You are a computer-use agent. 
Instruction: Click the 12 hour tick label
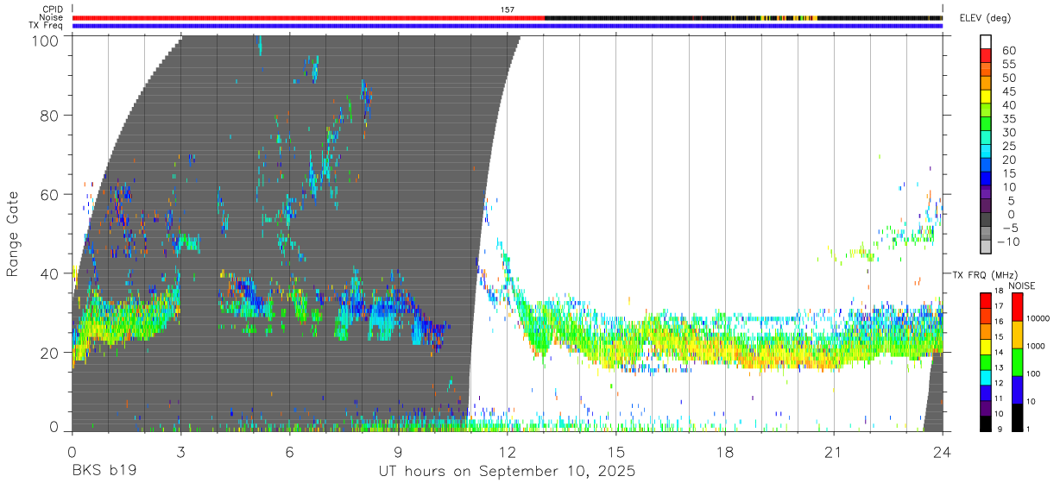pos(508,452)
